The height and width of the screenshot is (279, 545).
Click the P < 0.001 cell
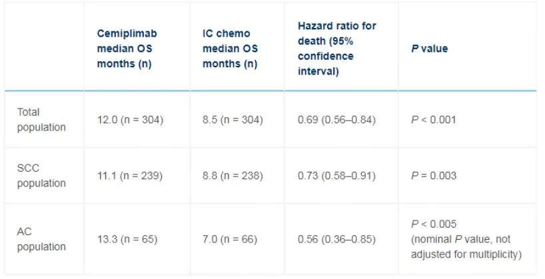point(436,120)
